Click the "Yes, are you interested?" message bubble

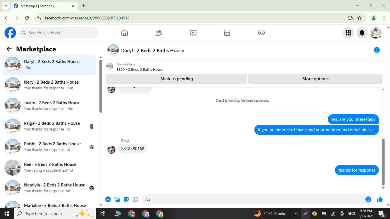(353, 119)
